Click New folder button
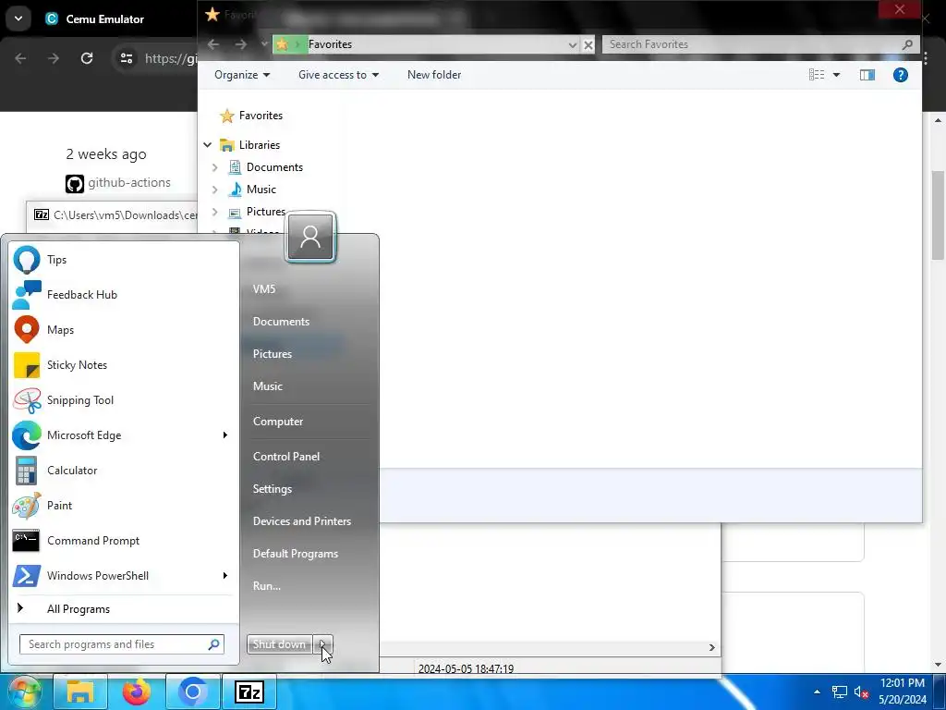 point(434,75)
